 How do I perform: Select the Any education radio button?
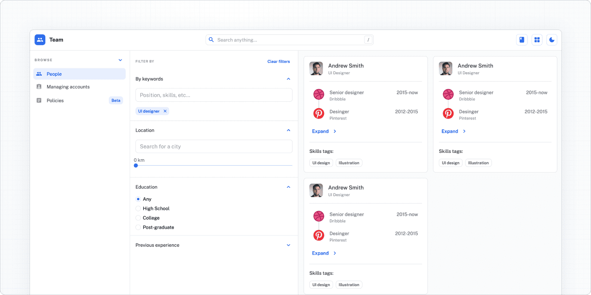(138, 199)
